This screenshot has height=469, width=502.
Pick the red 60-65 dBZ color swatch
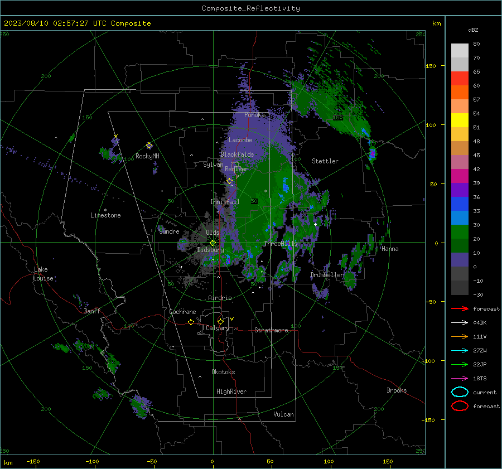pos(460,79)
